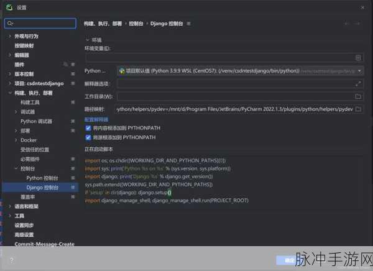Click the project-level icon beside Python 控制台
Viewport: 373px width, 271px height.
point(73,178)
